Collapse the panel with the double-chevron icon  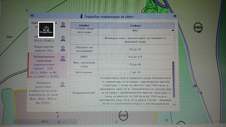(32, 16)
